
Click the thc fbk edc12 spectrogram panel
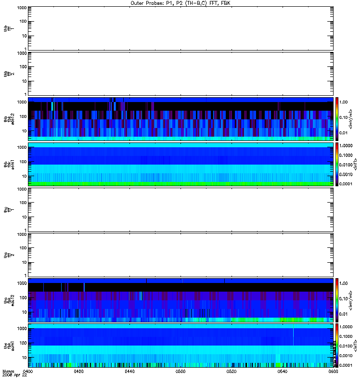click(x=180, y=300)
